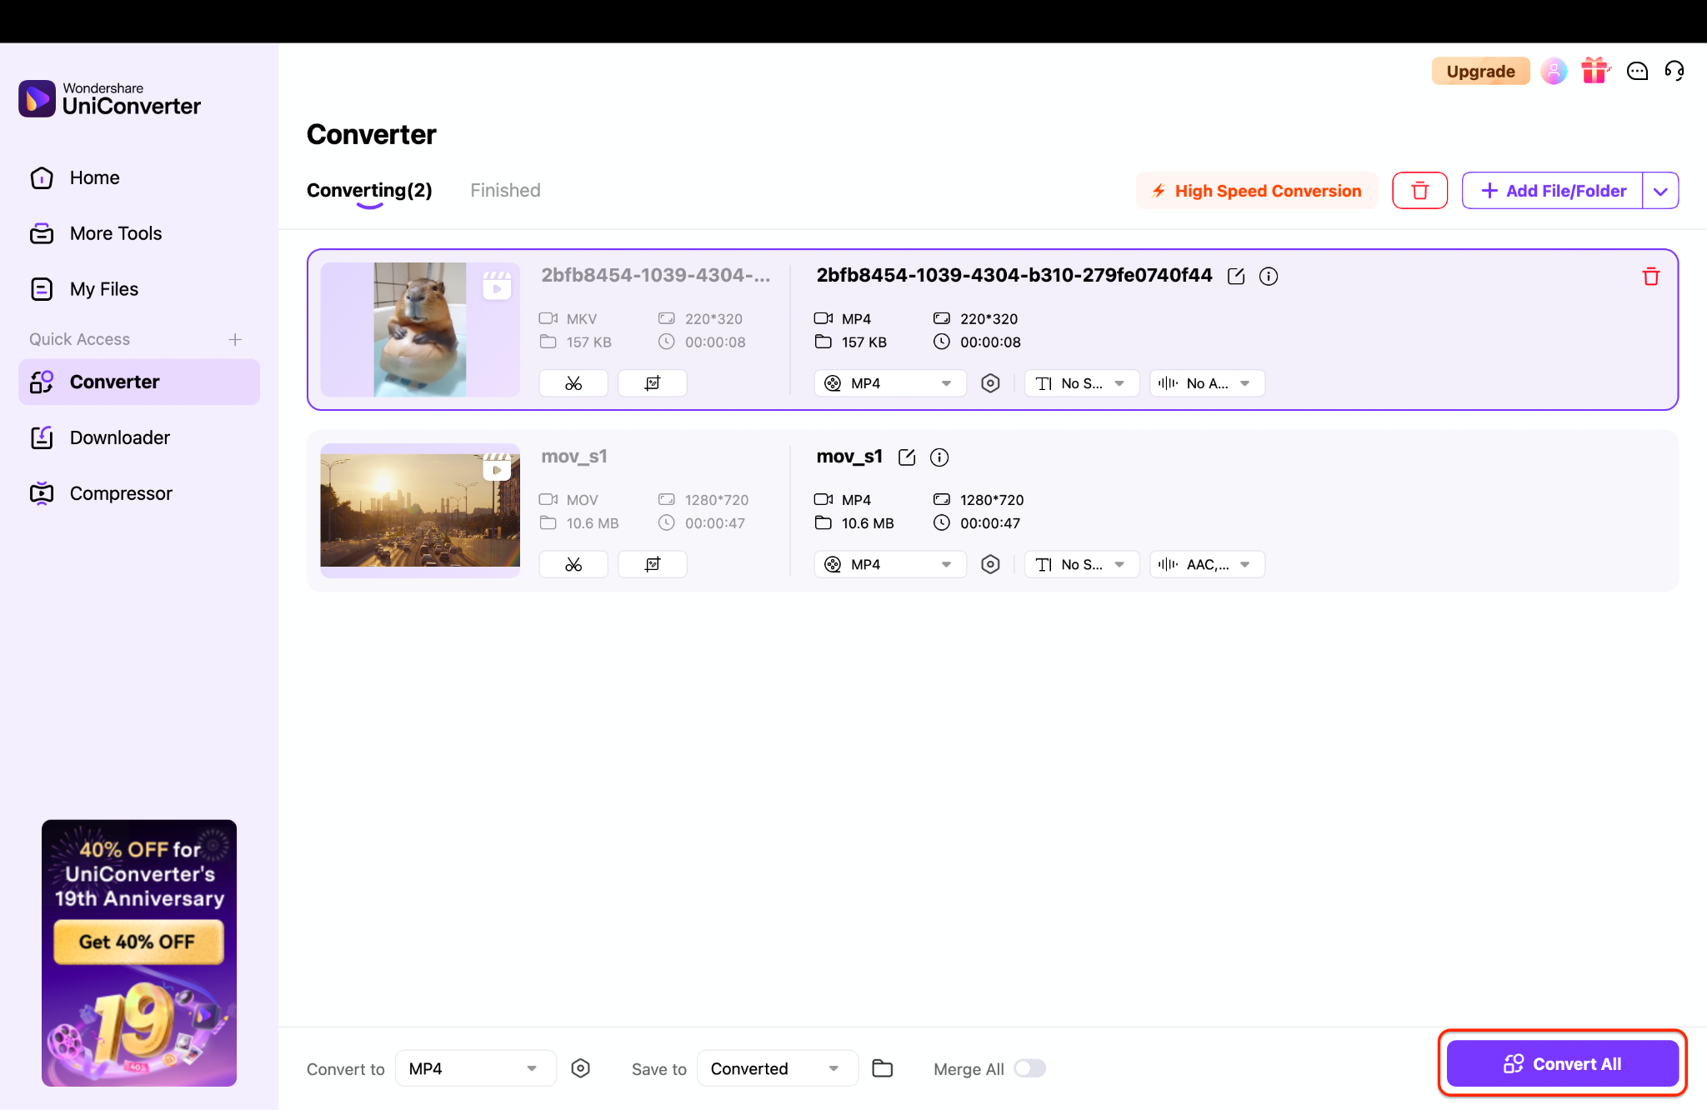Toggle the Merge All switch
The image size is (1707, 1110).
(1029, 1068)
